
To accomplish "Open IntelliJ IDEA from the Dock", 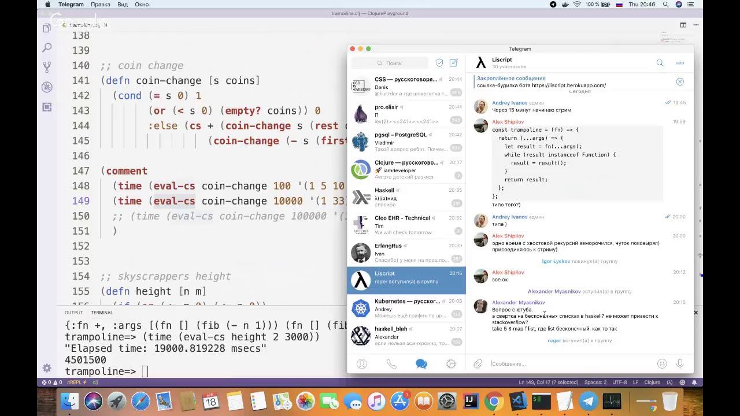I will 471,401.
